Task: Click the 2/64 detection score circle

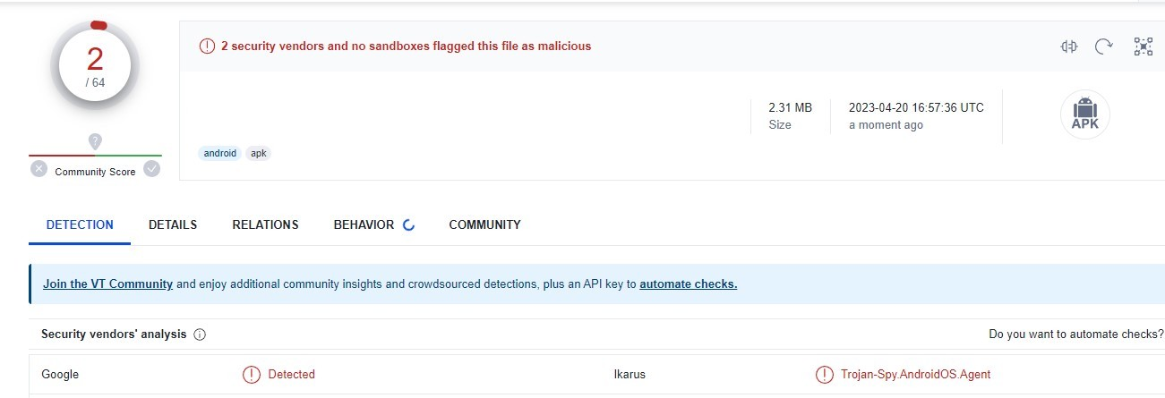Action: coord(95,65)
